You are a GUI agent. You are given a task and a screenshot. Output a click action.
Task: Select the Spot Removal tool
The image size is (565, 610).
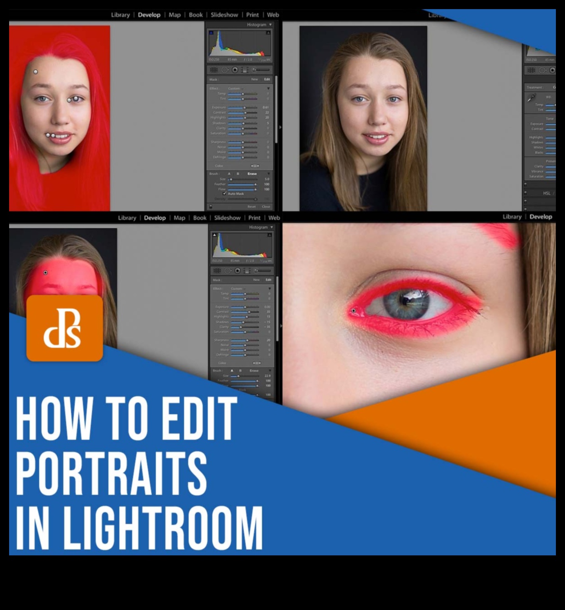[224, 70]
